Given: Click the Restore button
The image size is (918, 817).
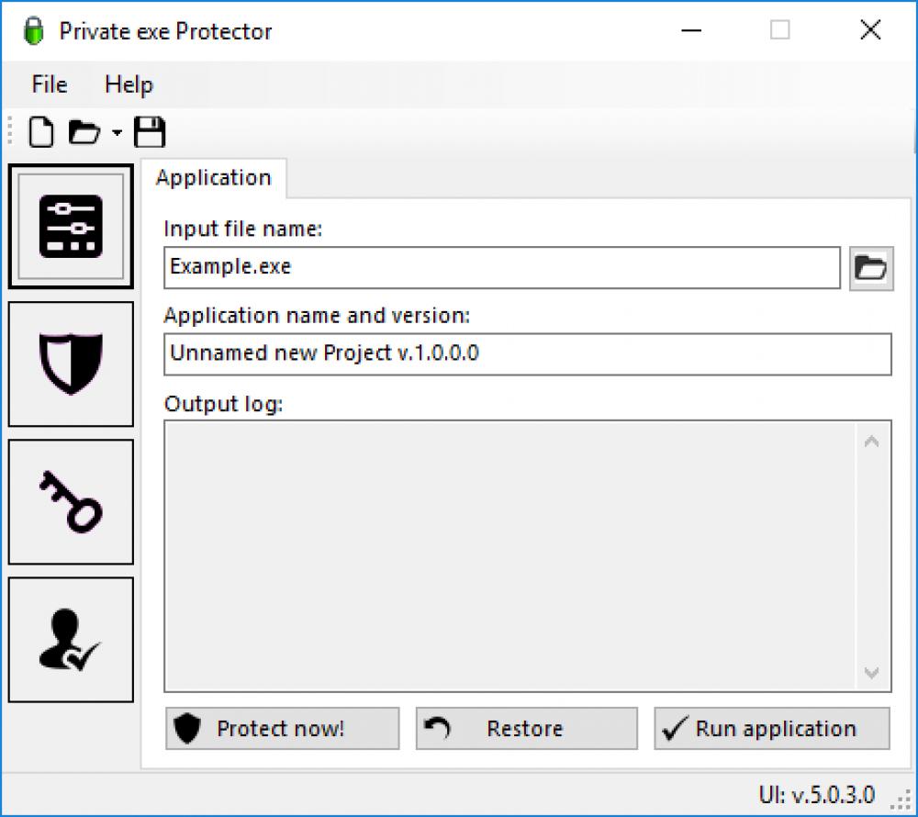Looking at the screenshot, I should pos(526,728).
